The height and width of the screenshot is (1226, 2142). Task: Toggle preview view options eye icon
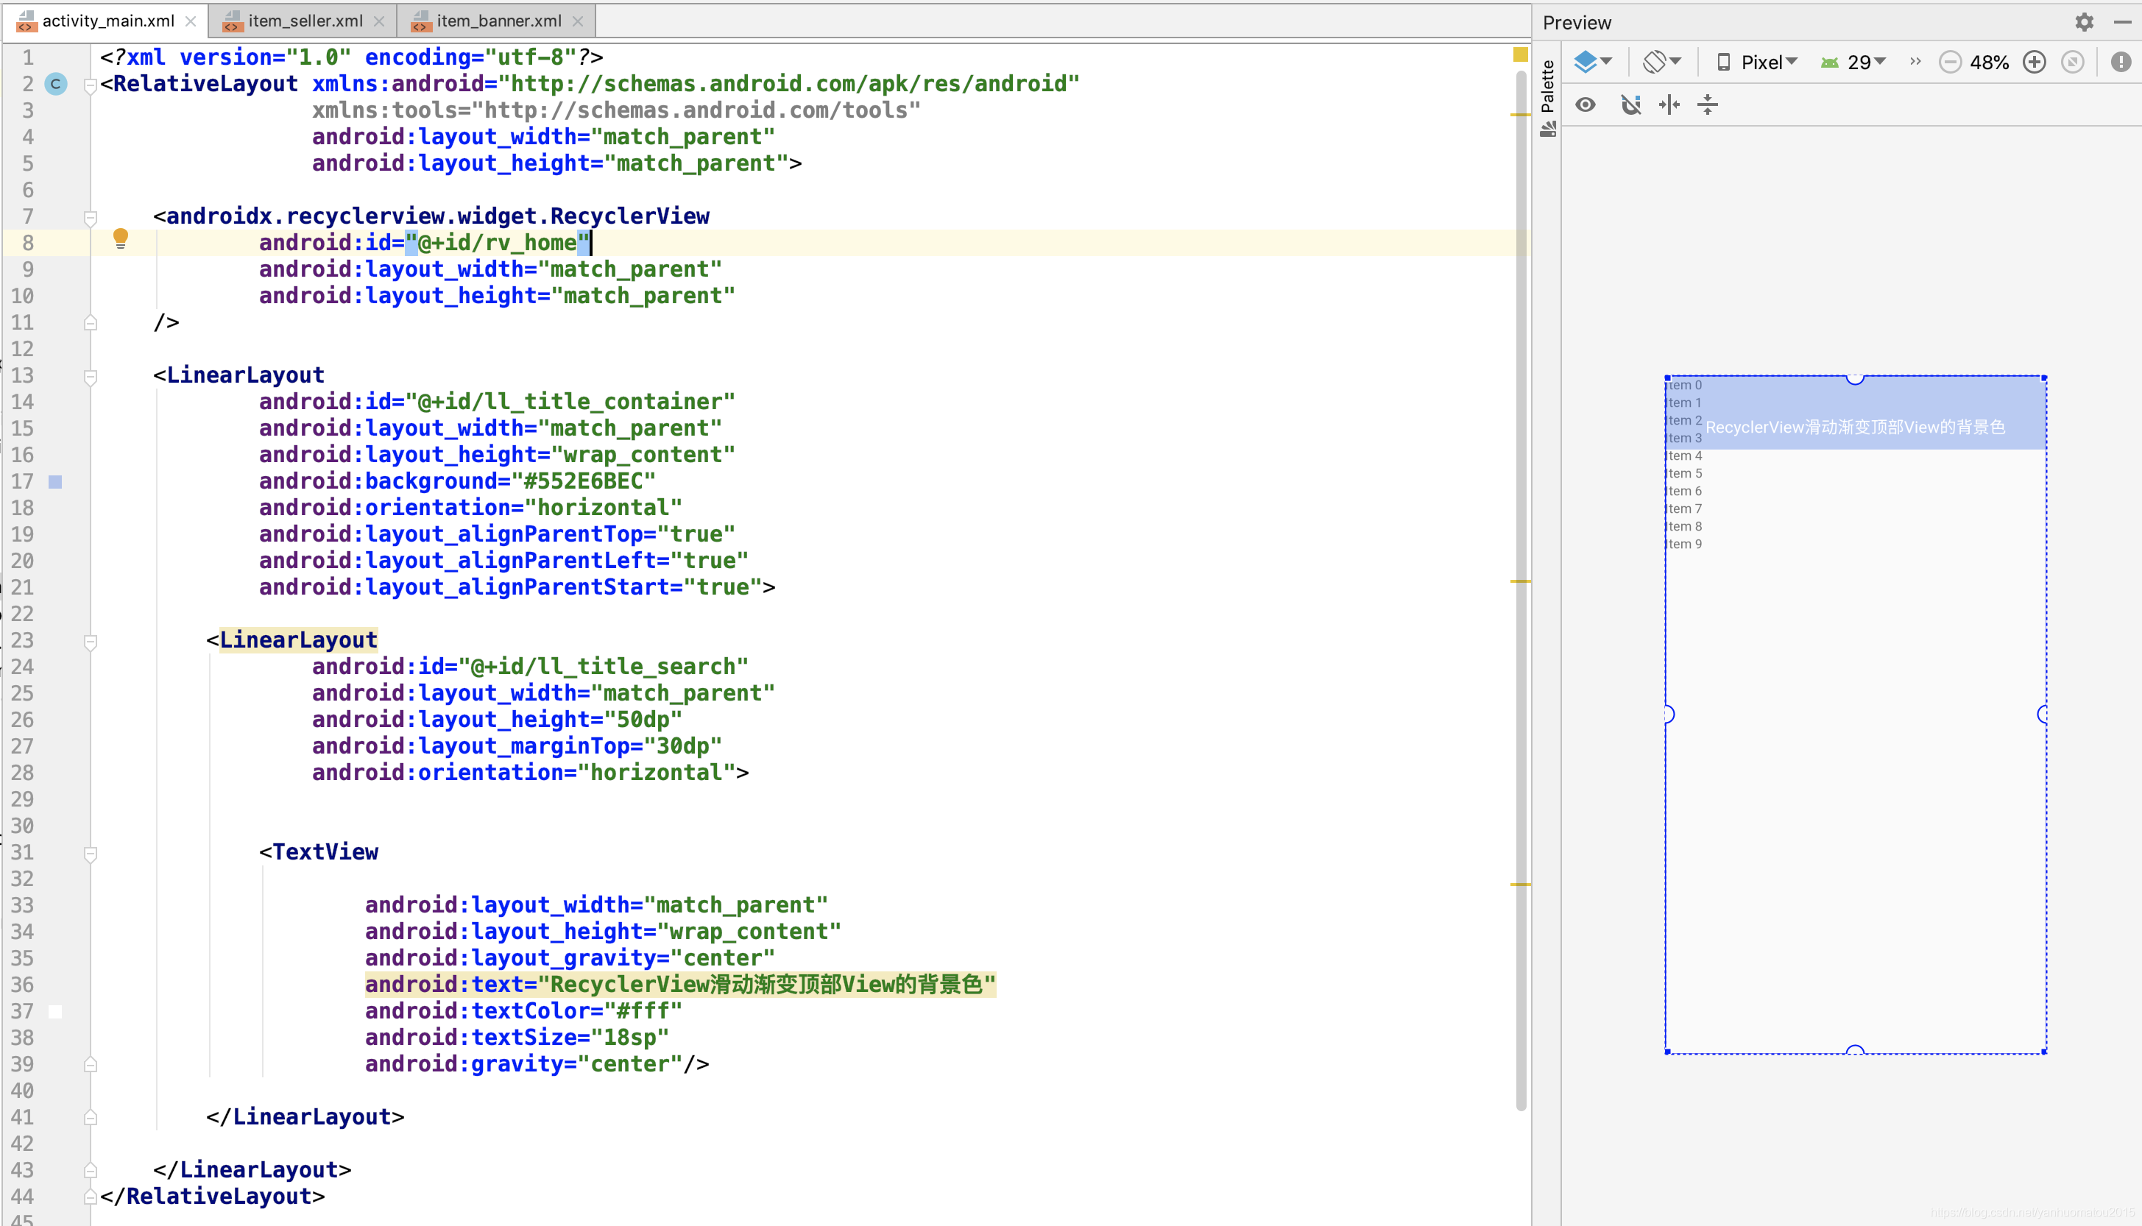point(1586,104)
